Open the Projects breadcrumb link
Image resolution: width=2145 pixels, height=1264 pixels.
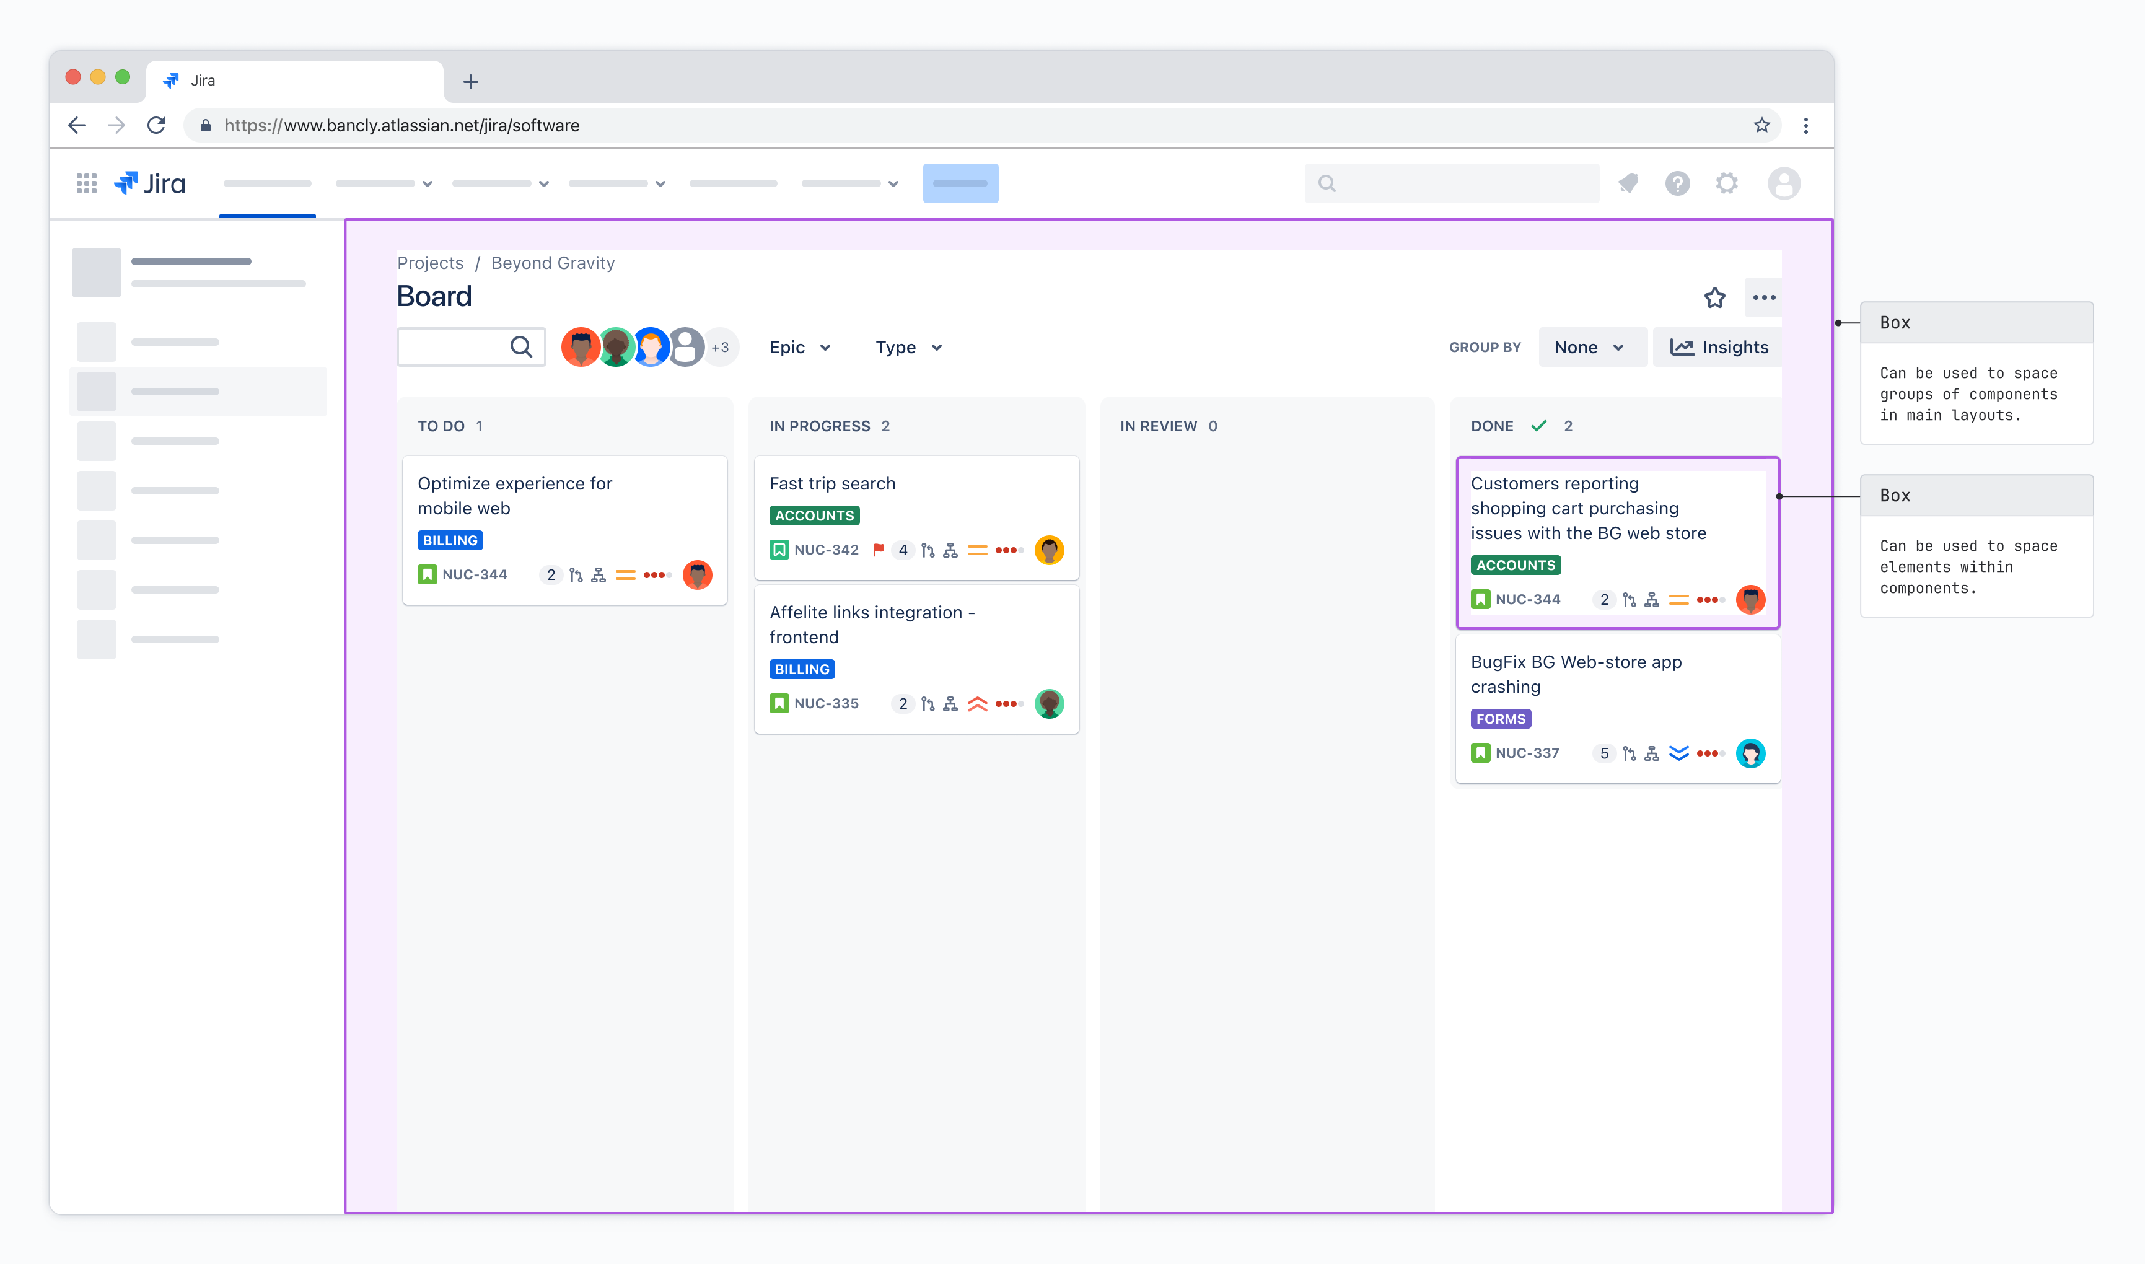click(430, 263)
